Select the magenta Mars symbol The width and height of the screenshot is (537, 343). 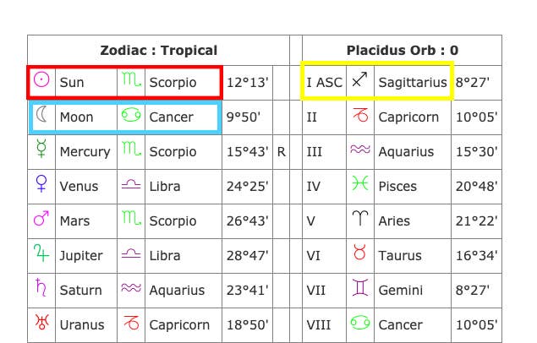41,218
